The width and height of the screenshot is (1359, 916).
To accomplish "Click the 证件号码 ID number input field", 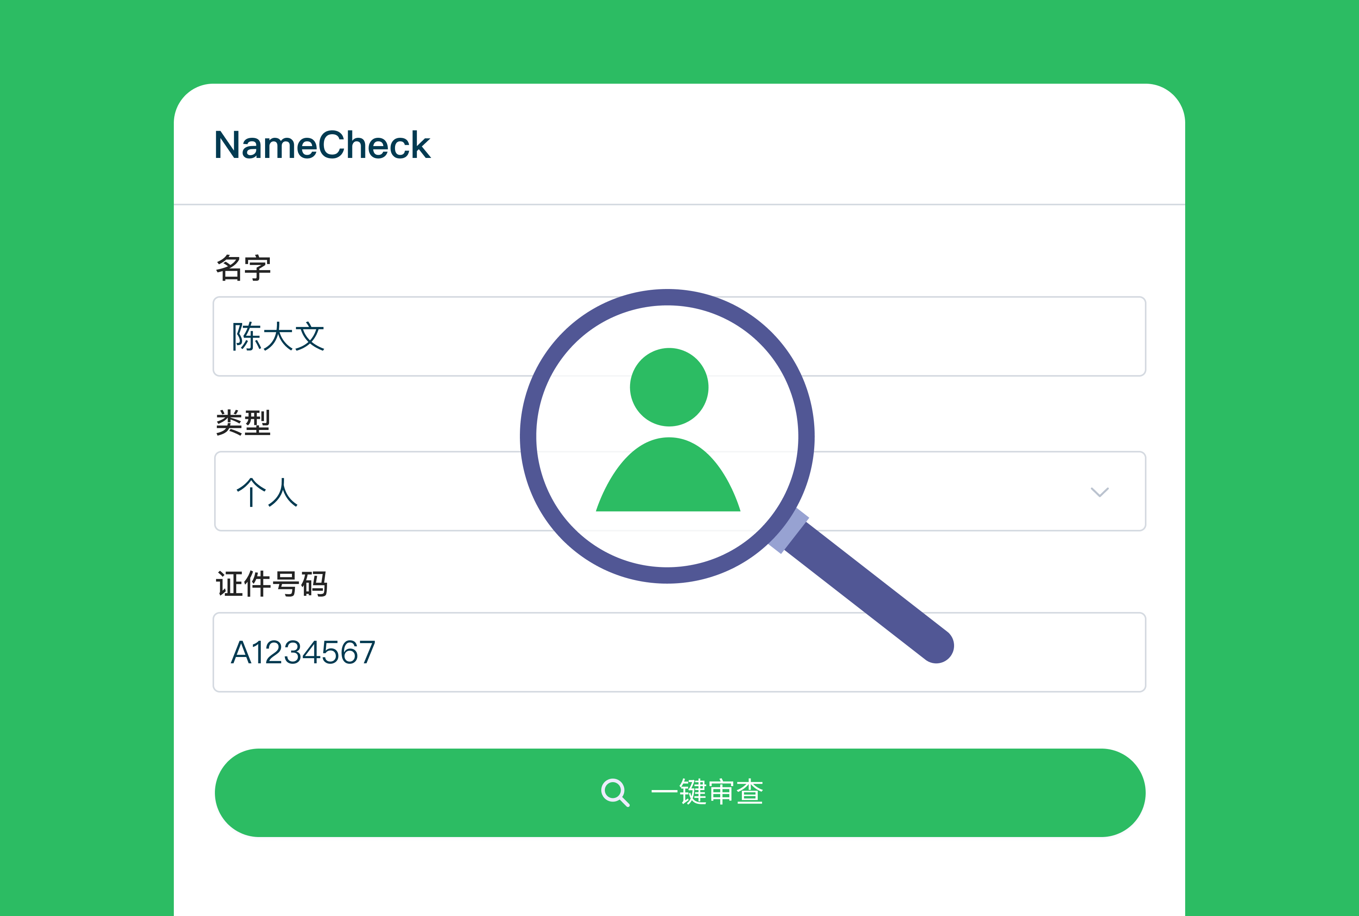I will (679, 652).
